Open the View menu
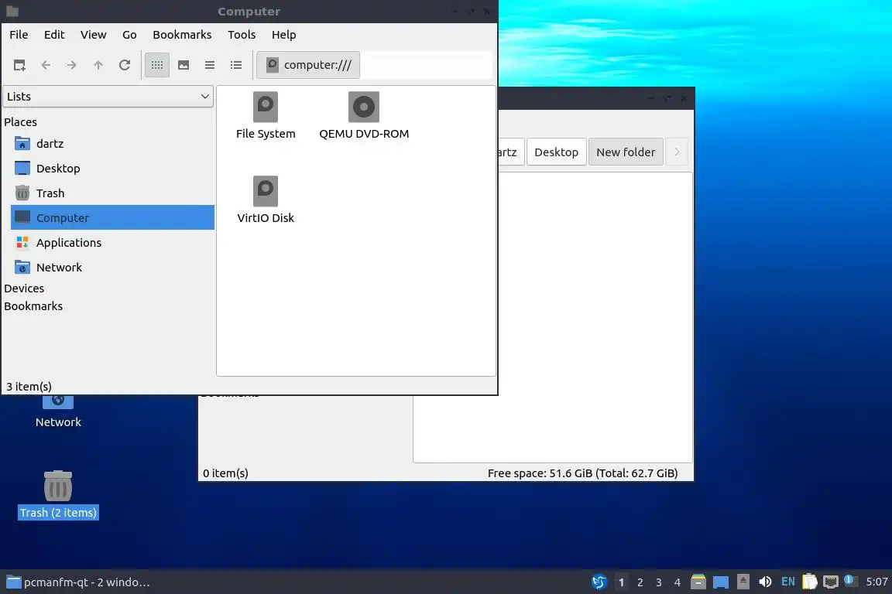This screenshot has width=892, height=594. 93,35
